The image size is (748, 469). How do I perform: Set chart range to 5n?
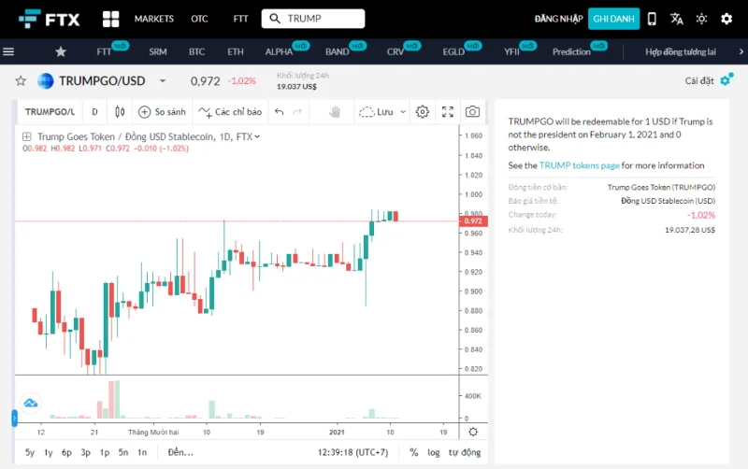point(123,452)
